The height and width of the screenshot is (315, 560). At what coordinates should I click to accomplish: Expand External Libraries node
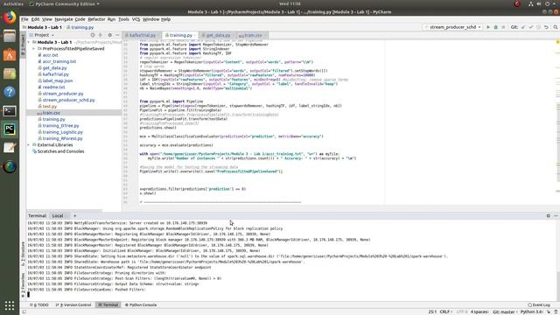point(29,145)
